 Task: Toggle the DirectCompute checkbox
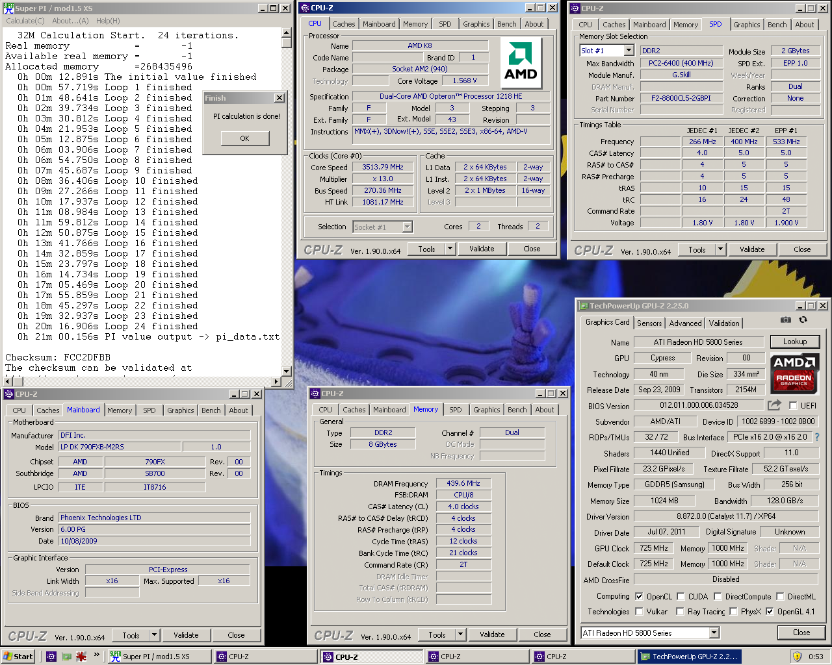[718, 596]
